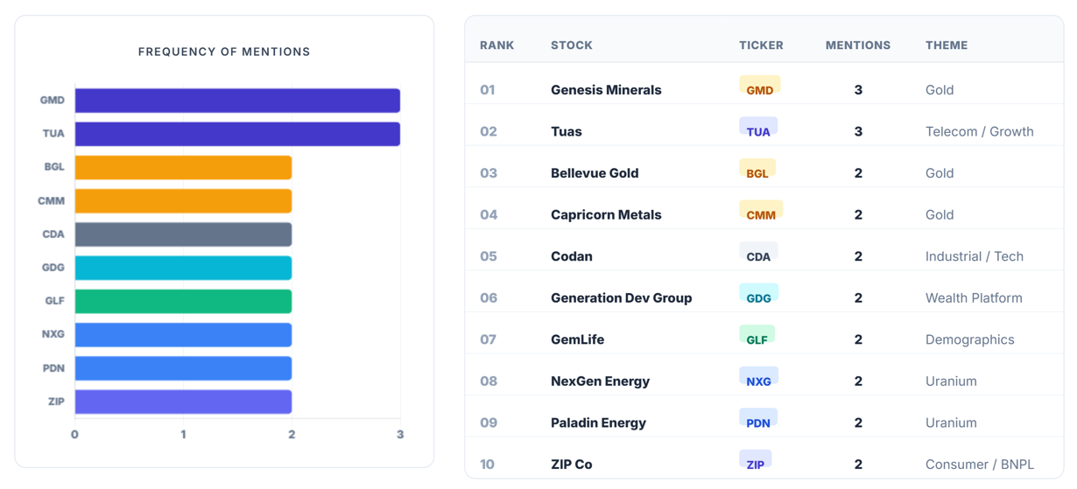Select the orange CMM bar
This screenshot has height=489, width=1077.
(x=183, y=201)
